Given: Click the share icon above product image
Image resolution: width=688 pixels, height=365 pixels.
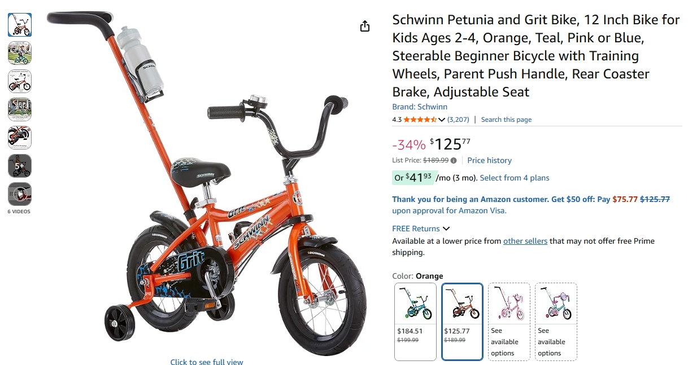Looking at the screenshot, I should point(365,26).
